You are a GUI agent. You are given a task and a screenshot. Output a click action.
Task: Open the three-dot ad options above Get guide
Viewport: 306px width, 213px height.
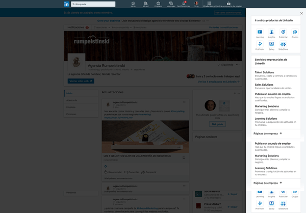239,93
